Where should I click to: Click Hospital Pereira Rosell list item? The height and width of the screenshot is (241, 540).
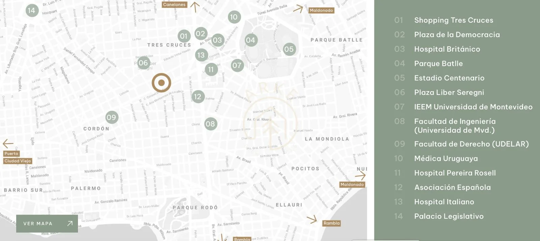(x=455, y=173)
